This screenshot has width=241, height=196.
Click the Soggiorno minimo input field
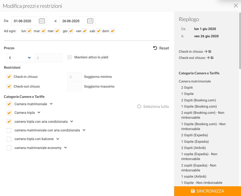(74, 77)
